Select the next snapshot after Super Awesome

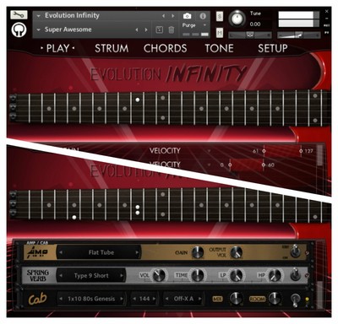pos(146,30)
